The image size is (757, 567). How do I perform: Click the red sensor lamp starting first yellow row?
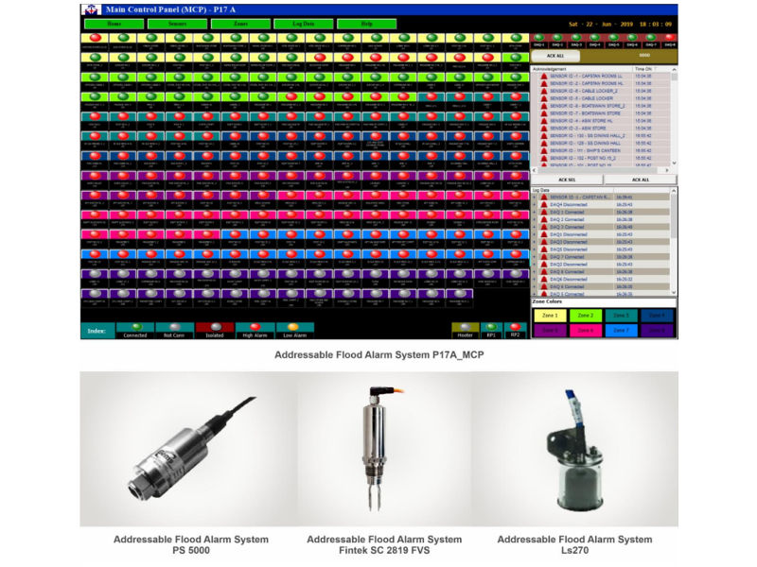click(x=96, y=38)
